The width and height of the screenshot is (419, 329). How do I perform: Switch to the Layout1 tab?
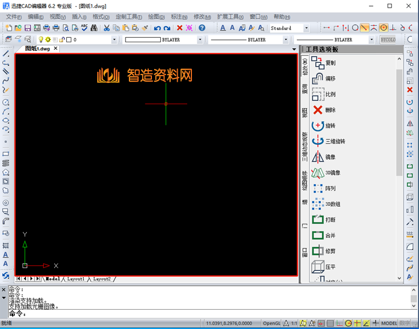click(76, 279)
